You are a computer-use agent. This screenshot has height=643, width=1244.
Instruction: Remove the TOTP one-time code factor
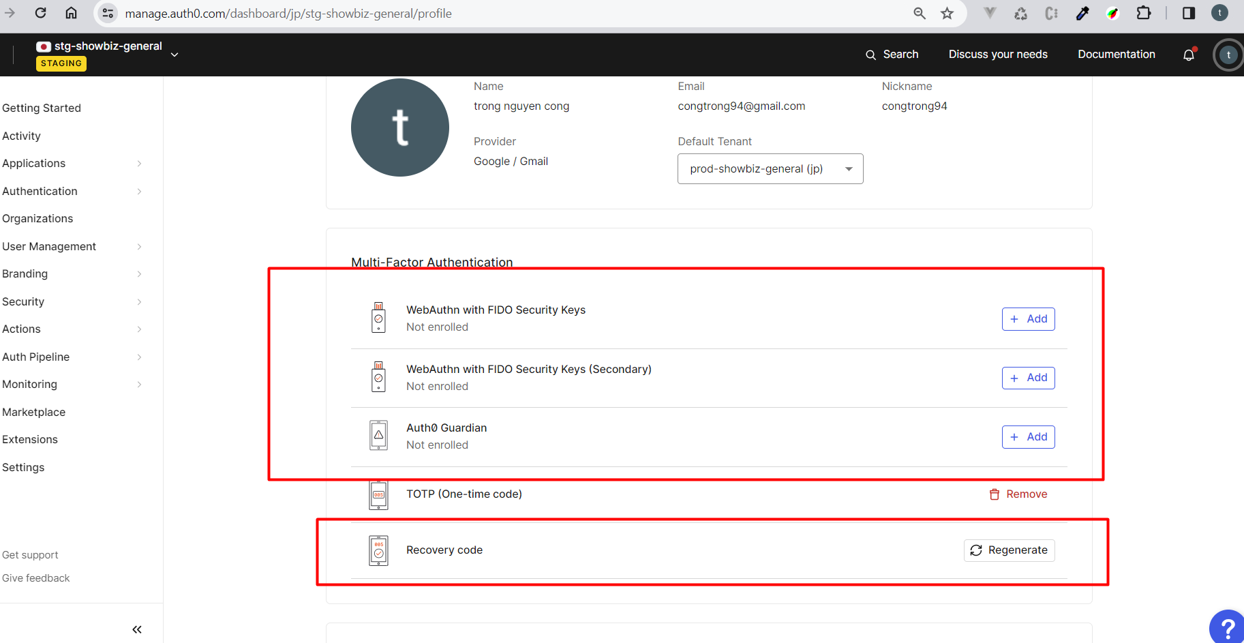pyautogui.click(x=1018, y=494)
